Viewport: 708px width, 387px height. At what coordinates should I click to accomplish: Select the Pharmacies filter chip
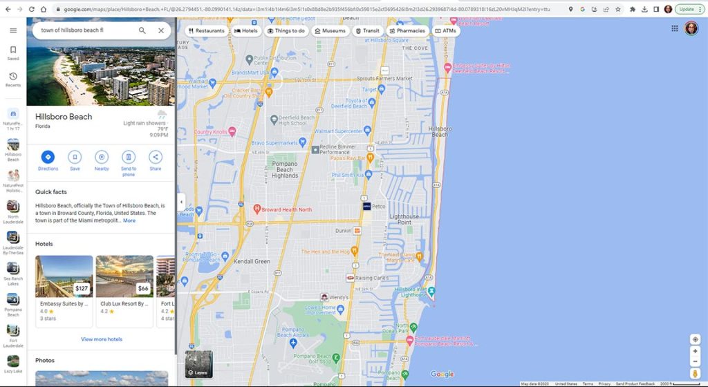tap(407, 30)
